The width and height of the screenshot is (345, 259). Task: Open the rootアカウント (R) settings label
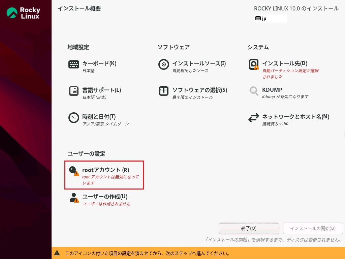coord(105,170)
